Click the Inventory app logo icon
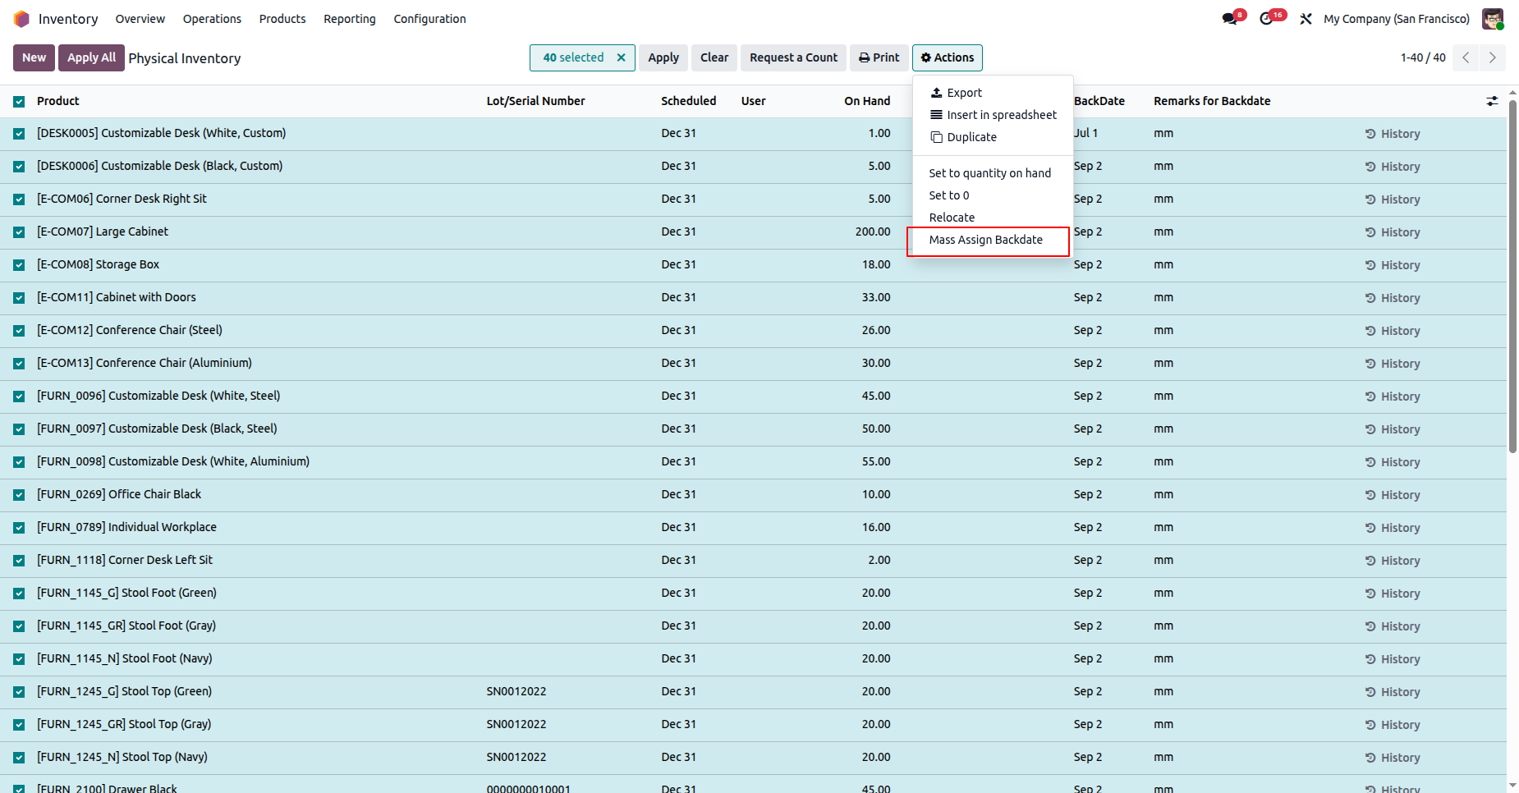This screenshot has height=793, width=1519. pyautogui.click(x=21, y=19)
